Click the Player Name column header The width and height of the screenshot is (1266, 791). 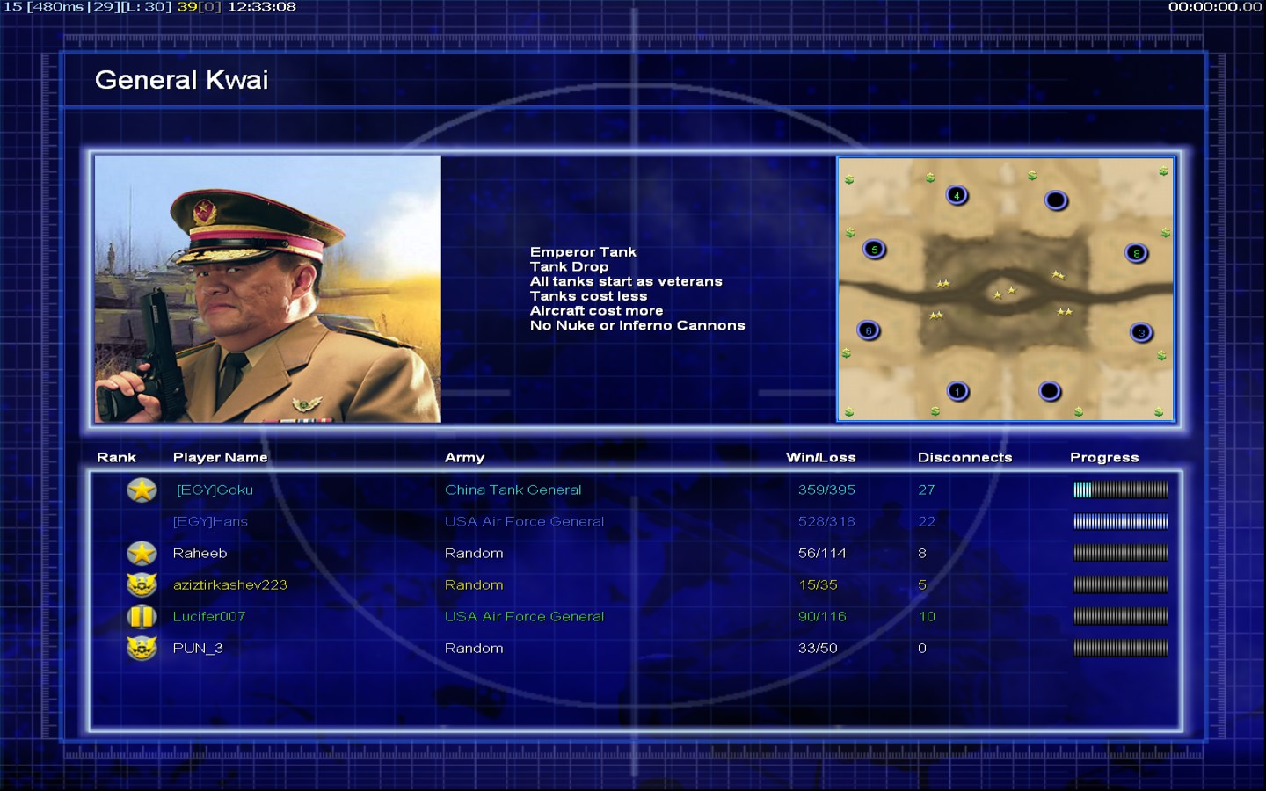(x=220, y=457)
